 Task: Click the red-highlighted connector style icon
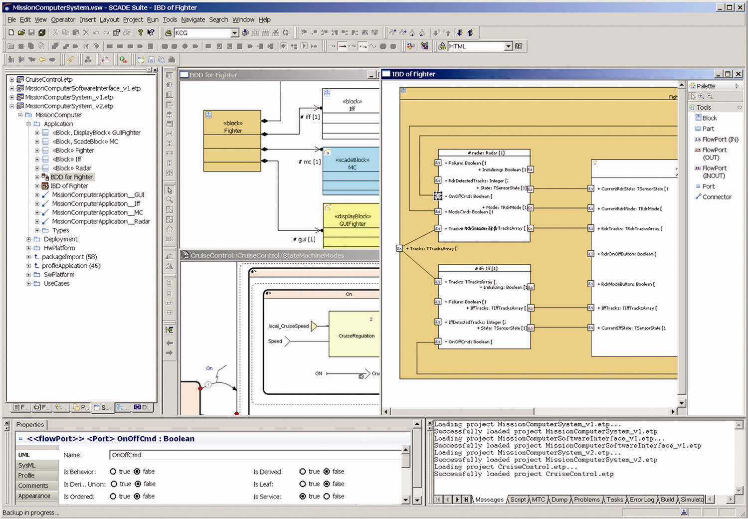click(342, 46)
